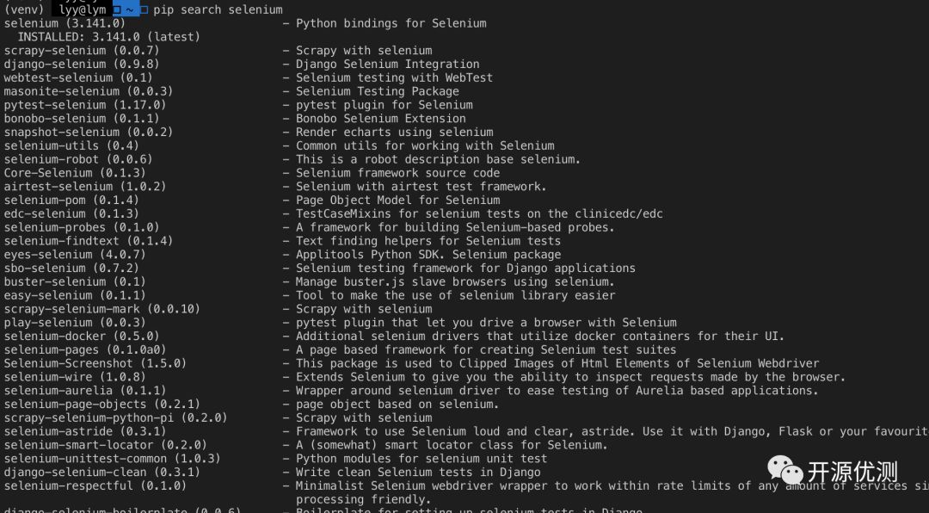Click the selenium-respectful (0.1.0) package name
Screen dimensions: 929x513
click(x=95, y=486)
